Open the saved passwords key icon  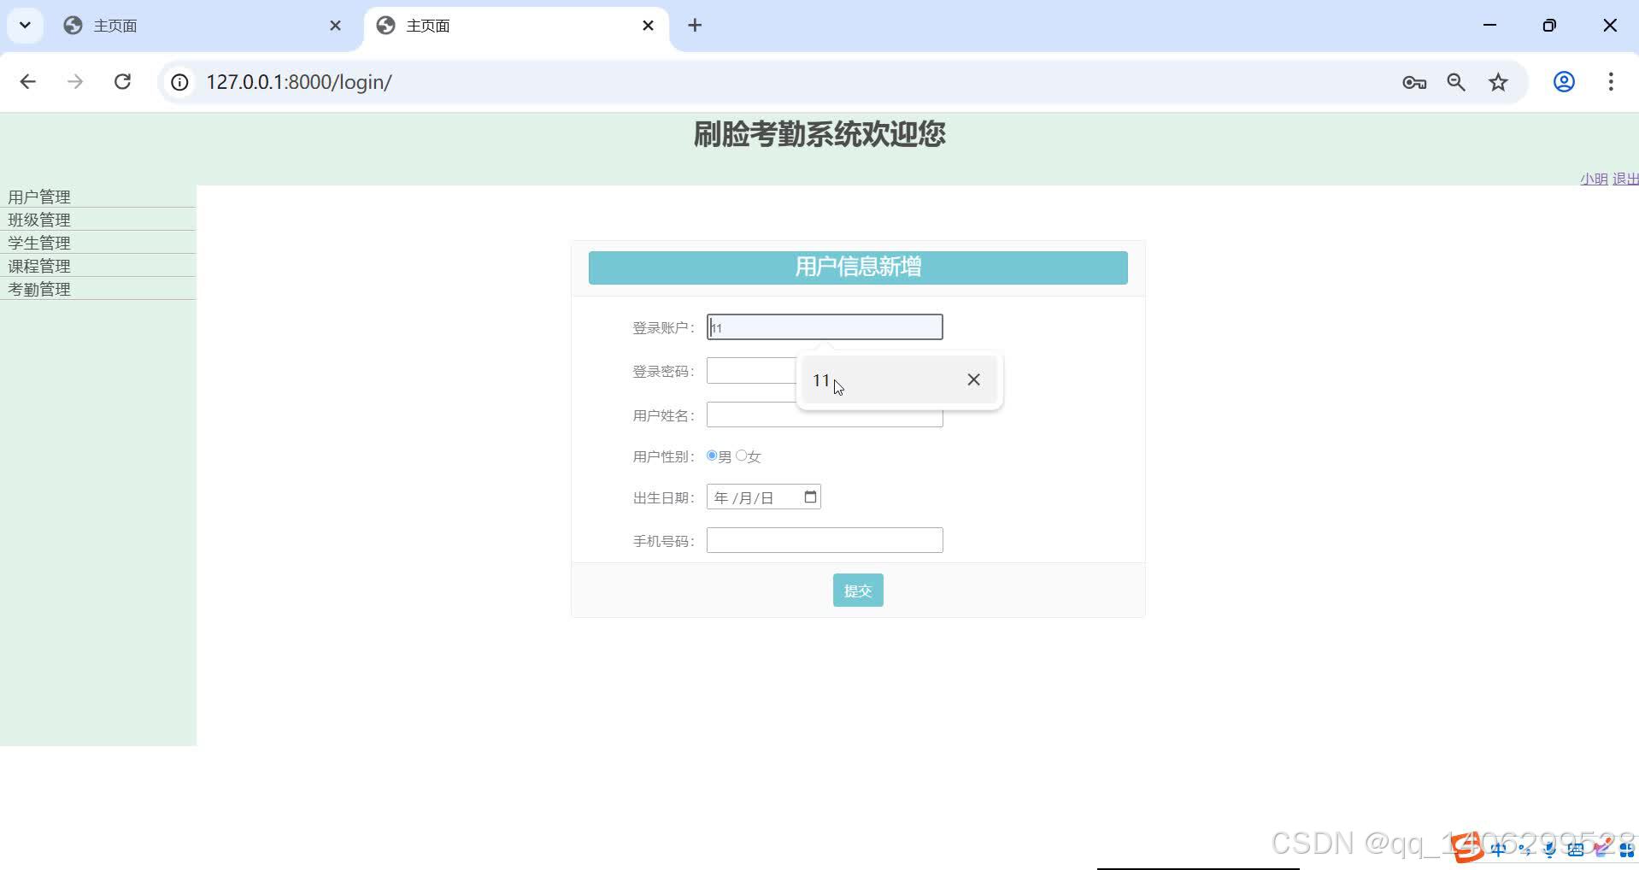1414,82
